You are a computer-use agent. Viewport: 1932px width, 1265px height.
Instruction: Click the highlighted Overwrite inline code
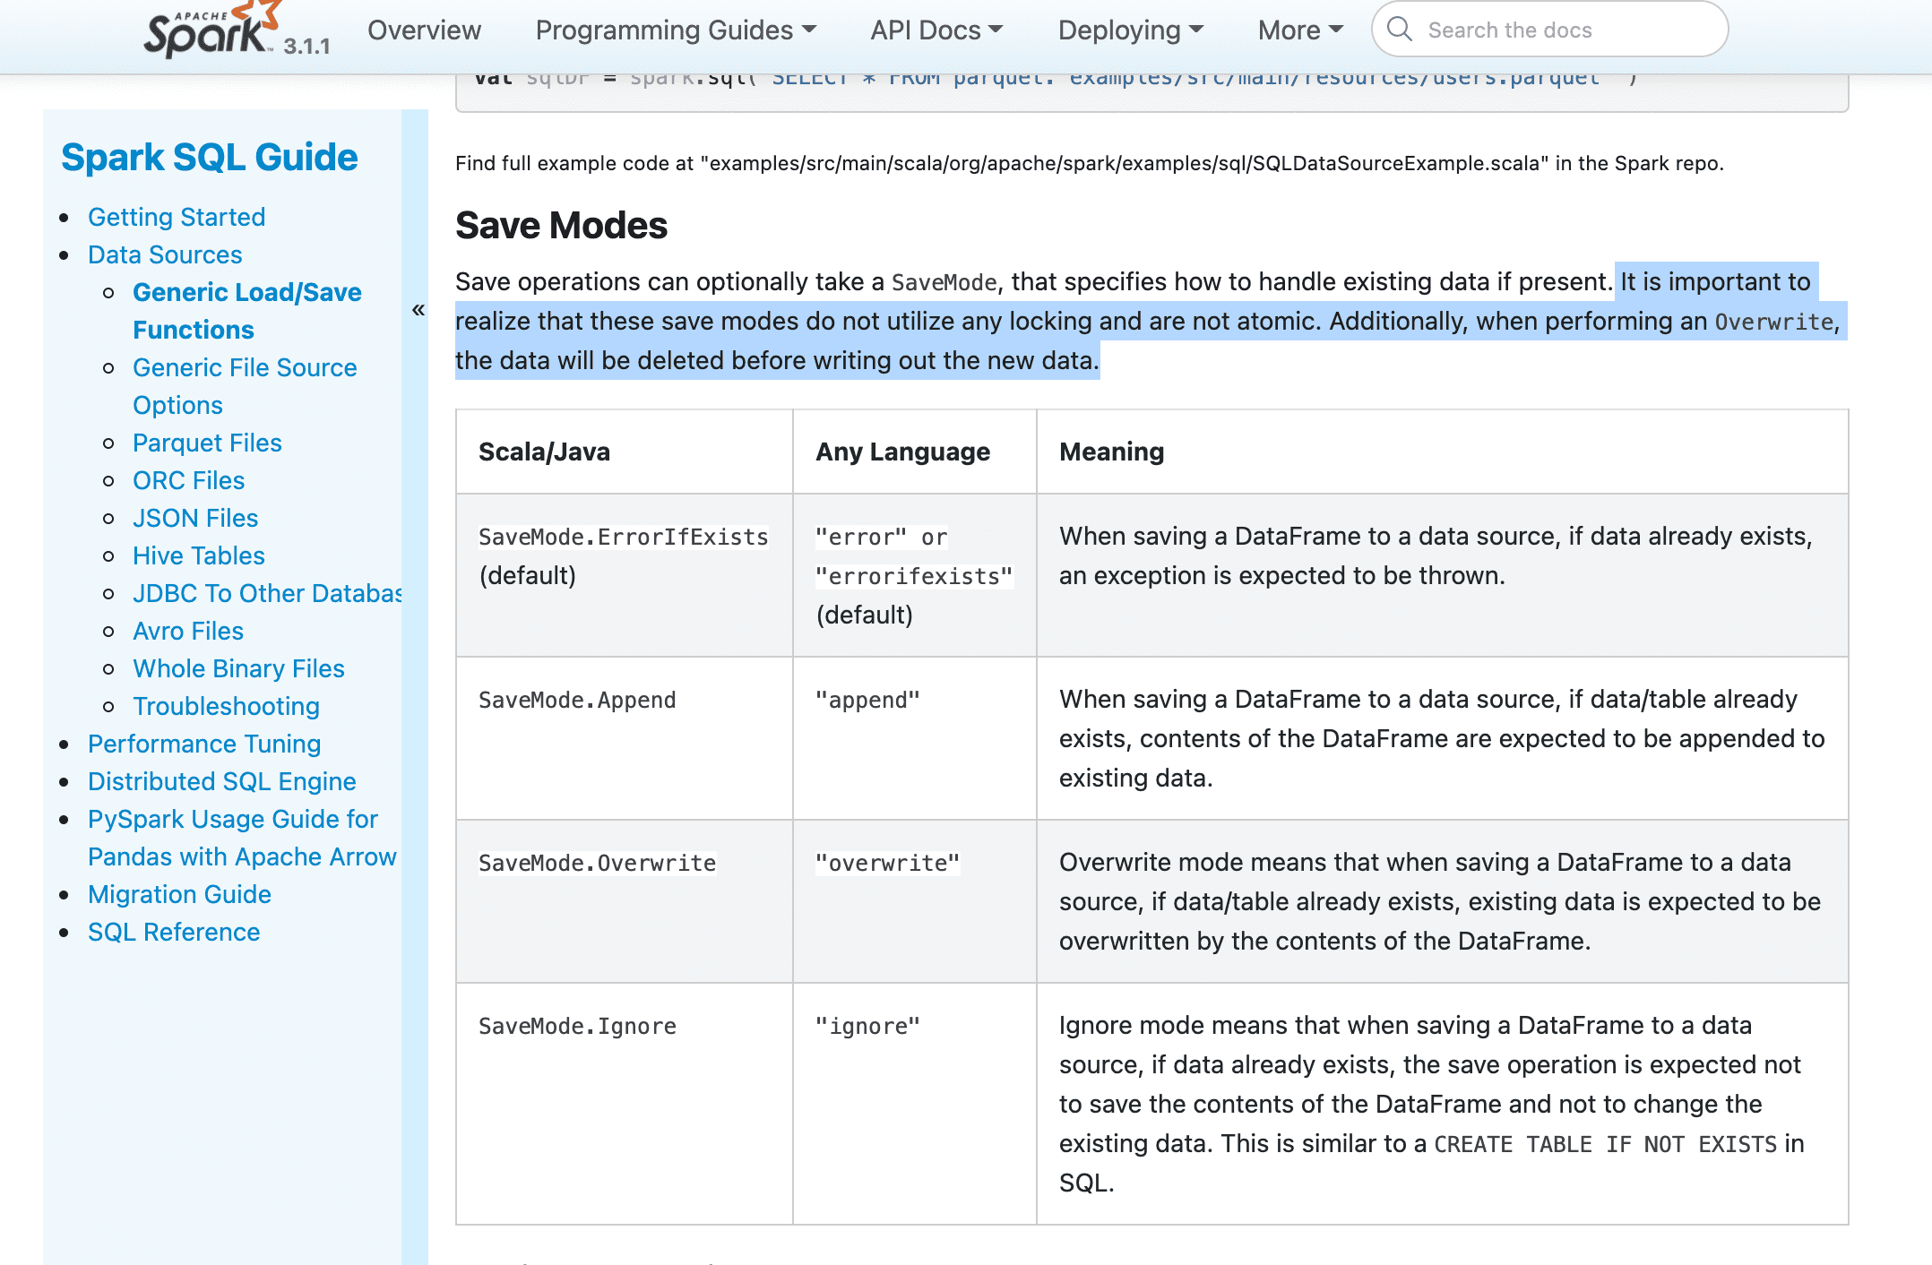click(1774, 322)
